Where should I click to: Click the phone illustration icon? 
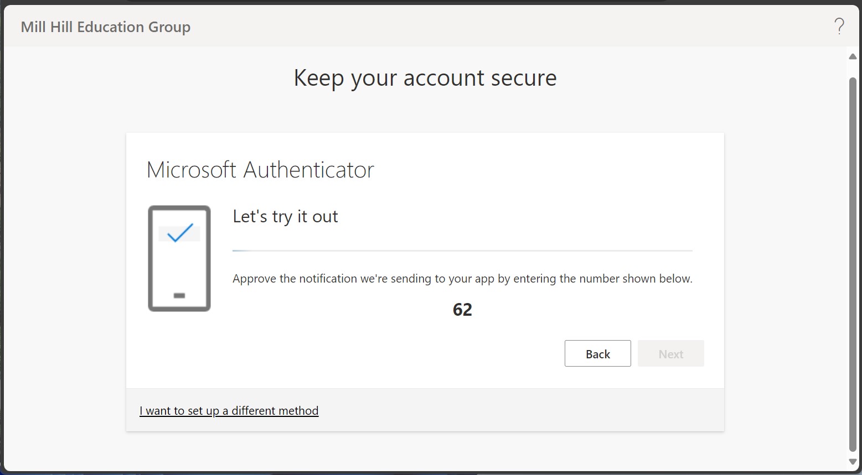click(x=179, y=258)
